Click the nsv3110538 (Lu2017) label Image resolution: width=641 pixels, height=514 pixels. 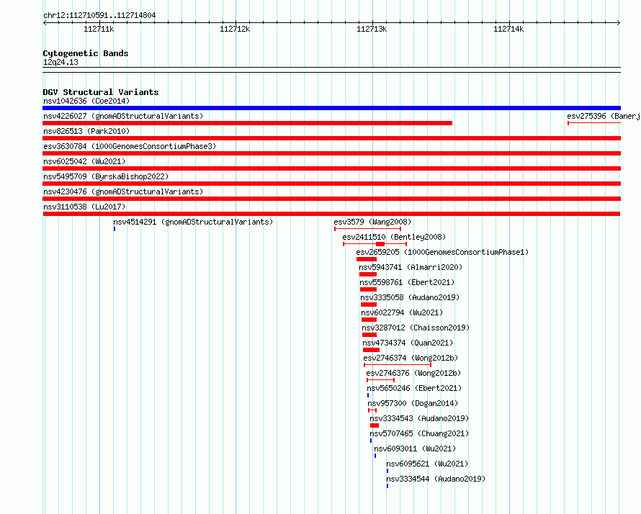click(84, 207)
